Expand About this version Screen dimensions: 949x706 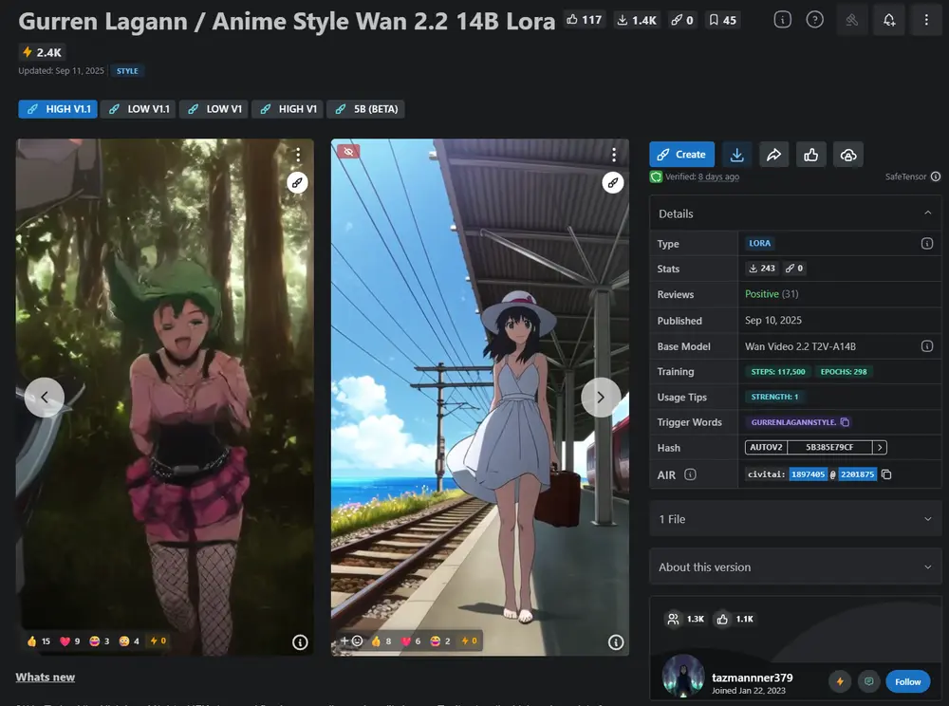(795, 567)
